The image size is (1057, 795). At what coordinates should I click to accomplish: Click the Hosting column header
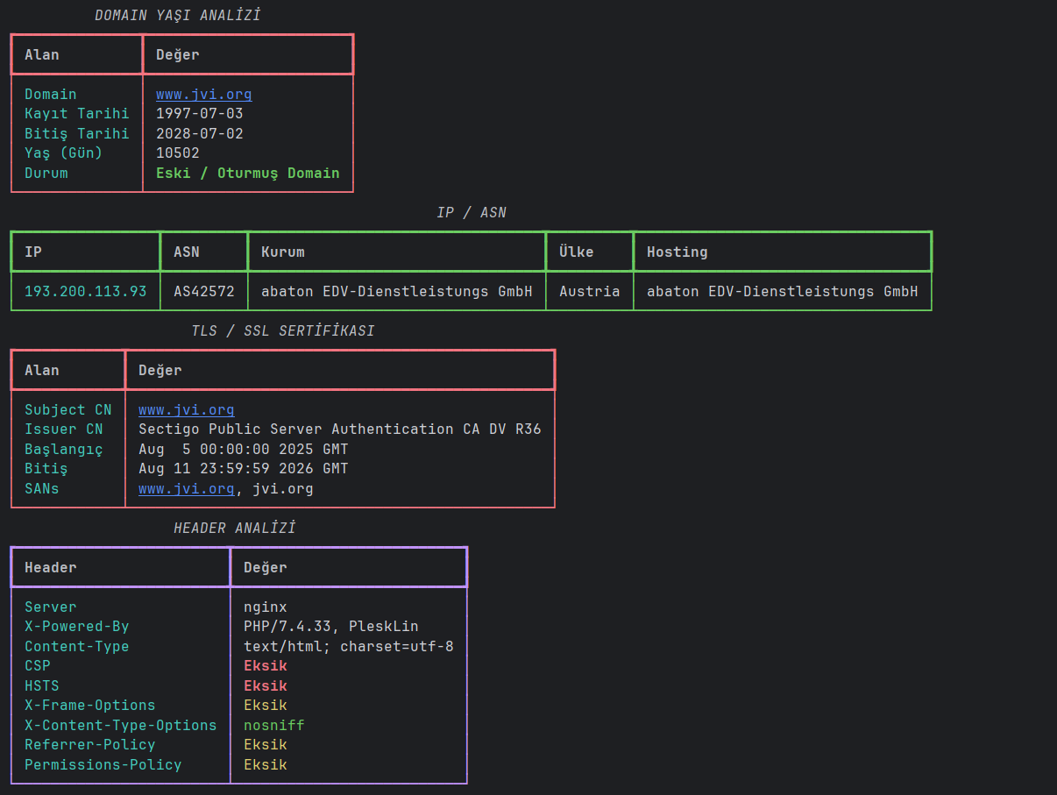(677, 252)
